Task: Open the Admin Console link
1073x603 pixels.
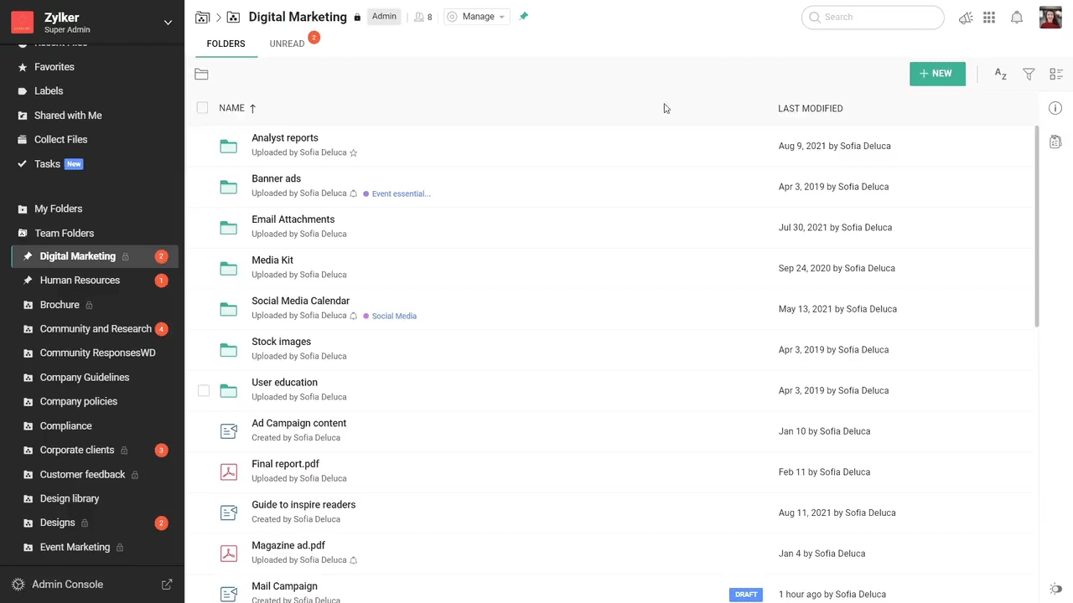Action: click(67, 585)
